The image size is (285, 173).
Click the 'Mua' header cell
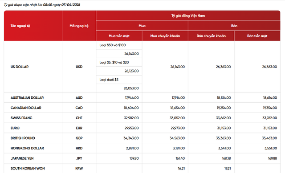pyautogui.click(x=142, y=26)
